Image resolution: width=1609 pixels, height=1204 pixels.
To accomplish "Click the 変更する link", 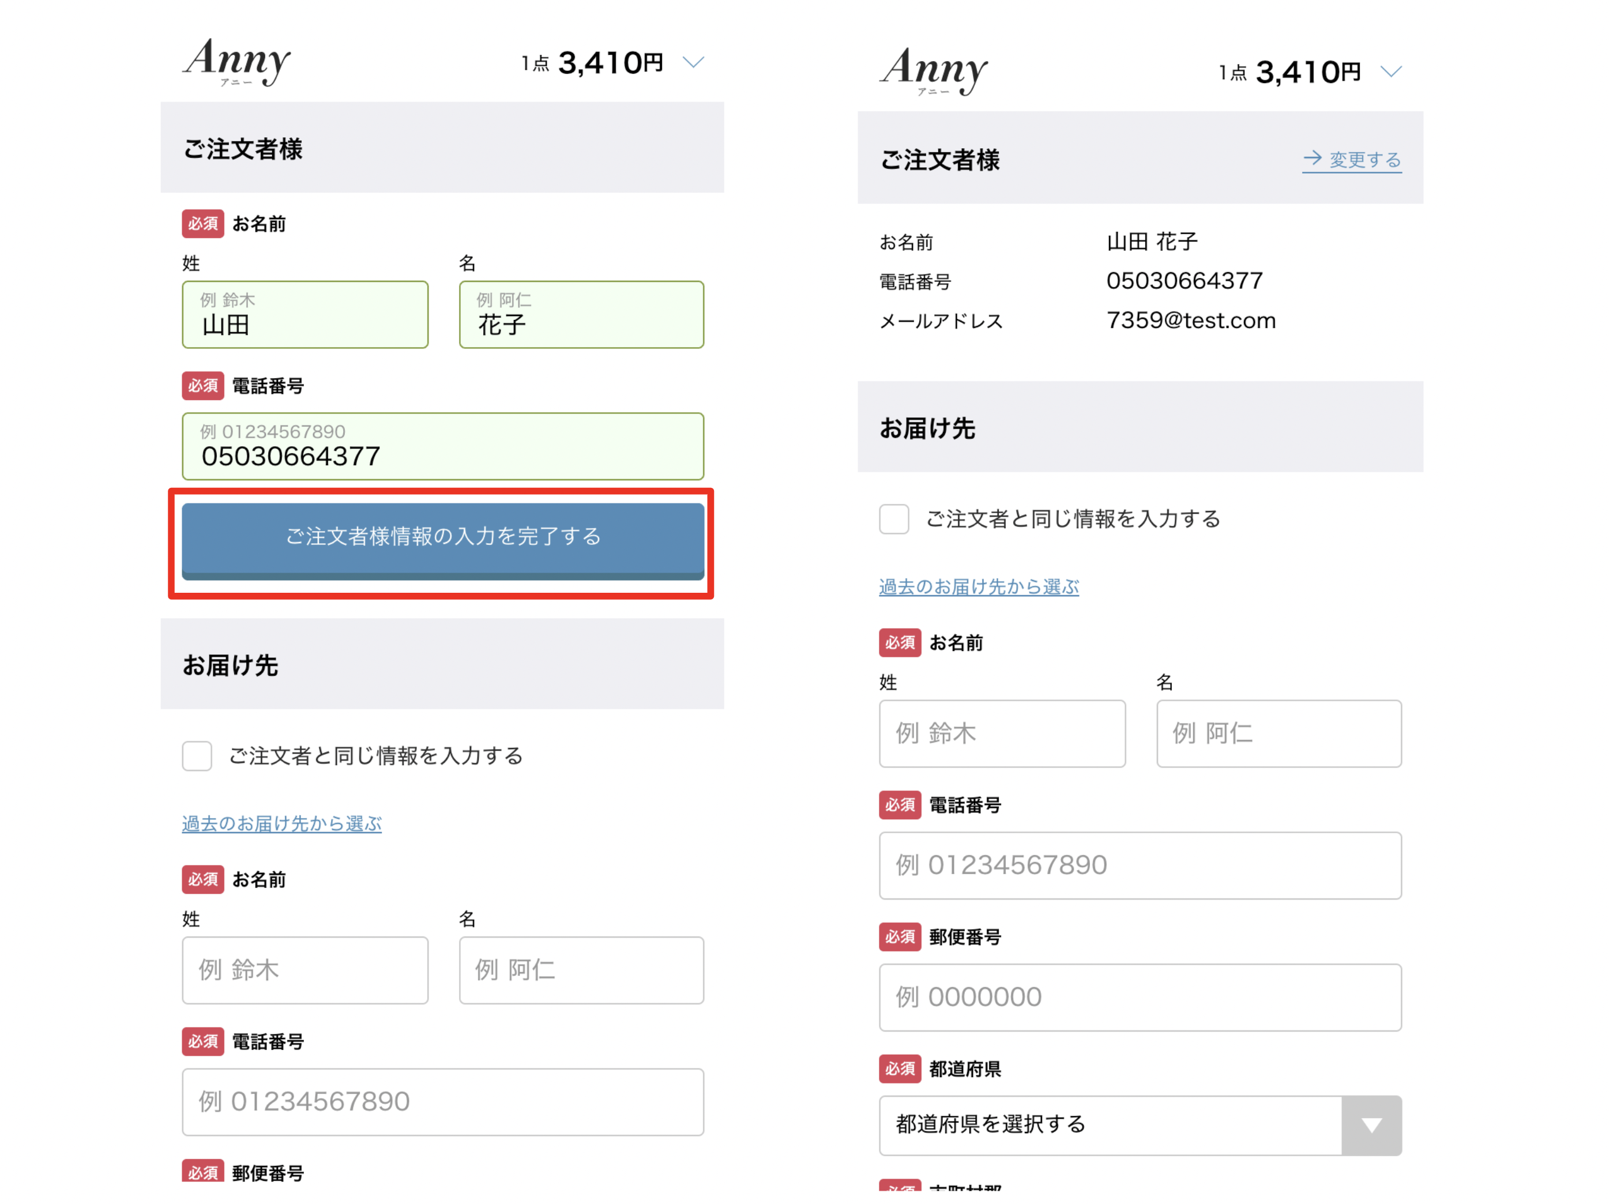I will point(1351,159).
